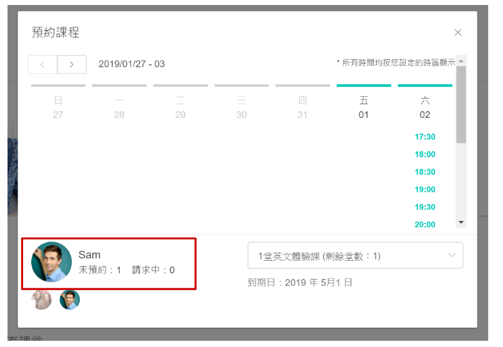The image size is (503, 347).
Task: Select Sam's large profile photo
Action: pyautogui.click(x=52, y=262)
